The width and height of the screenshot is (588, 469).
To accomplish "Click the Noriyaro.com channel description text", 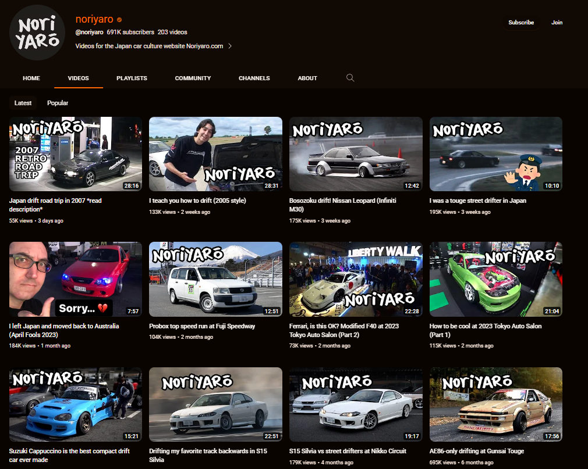I will (x=149, y=46).
